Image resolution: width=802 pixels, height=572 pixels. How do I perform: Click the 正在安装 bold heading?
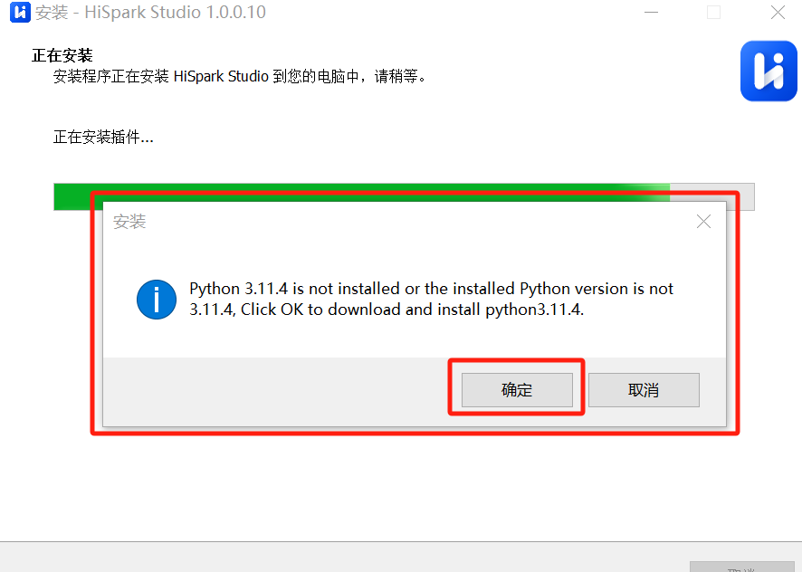[62, 55]
